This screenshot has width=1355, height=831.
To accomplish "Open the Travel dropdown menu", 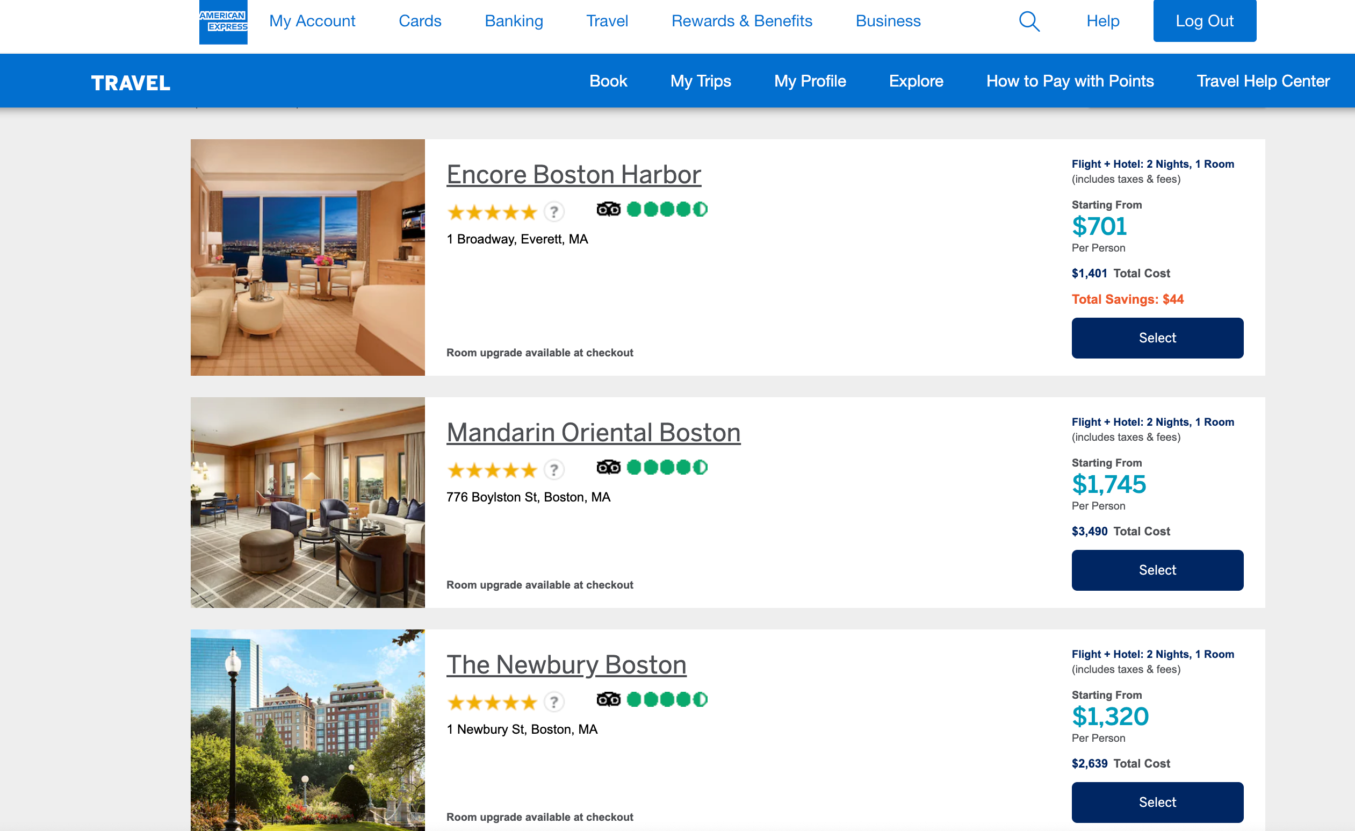I will [x=606, y=22].
